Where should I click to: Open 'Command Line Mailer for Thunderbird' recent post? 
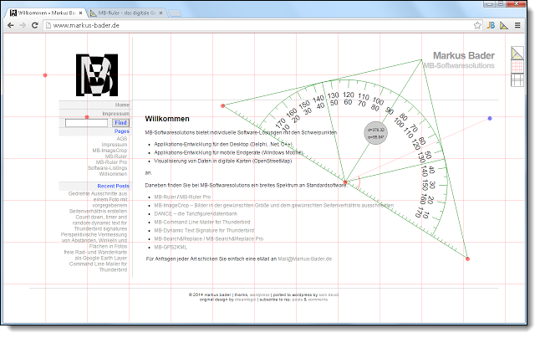tap(98, 267)
